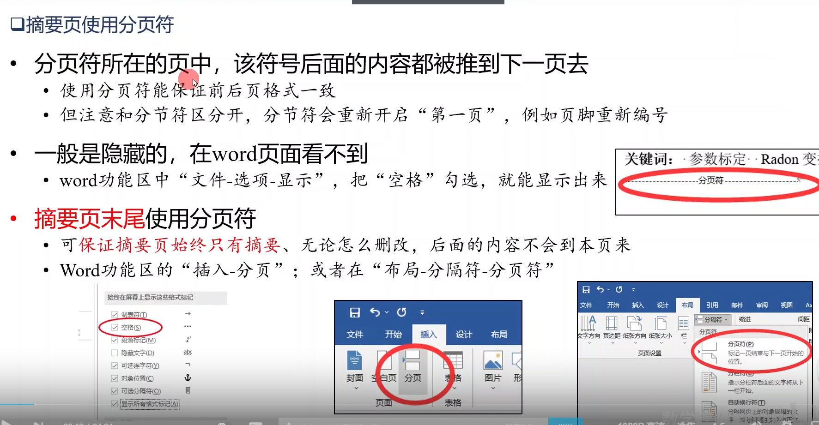Expand the 纸张大小 dropdown arrow
Image resolution: width=819 pixels, height=425 pixels.
(x=661, y=343)
